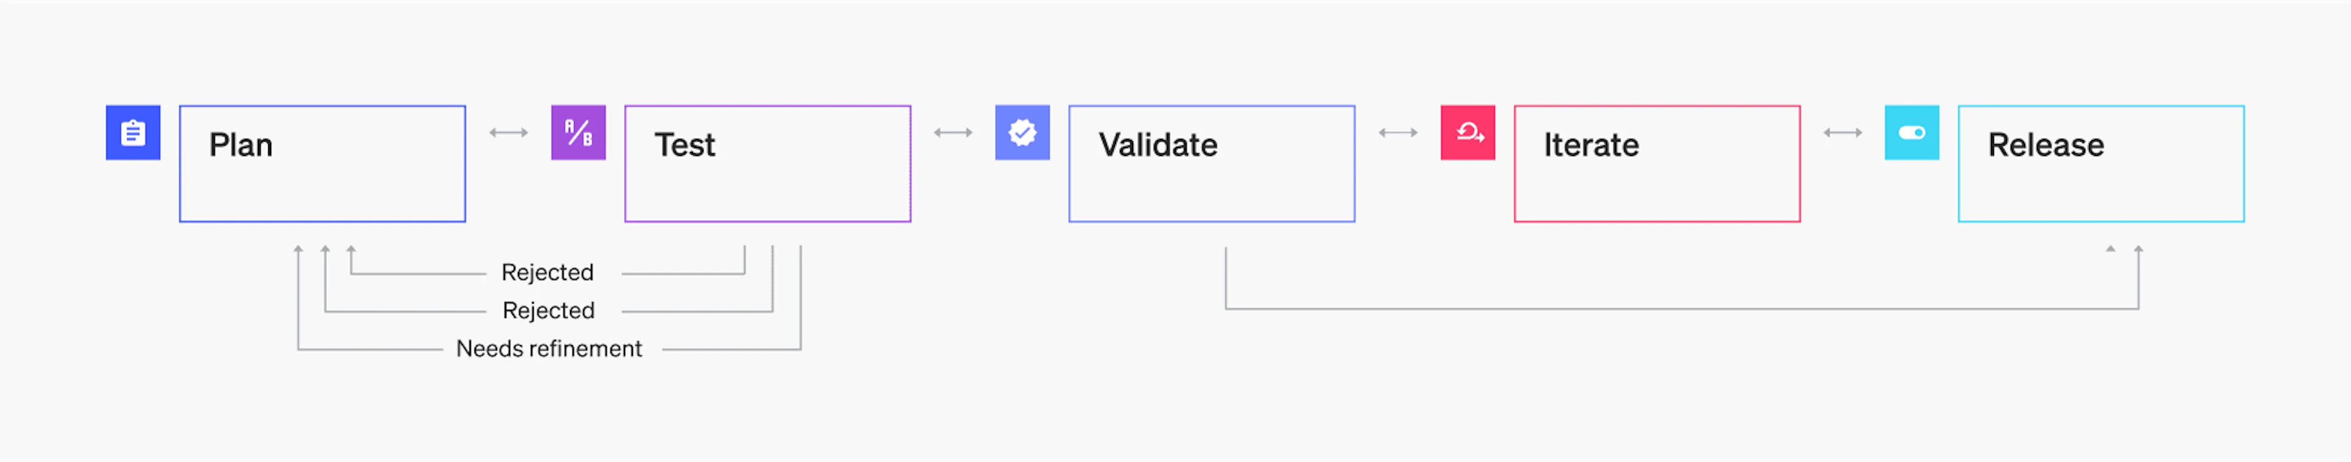This screenshot has height=462, width=2351.
Task: Click the Needs refinement label
Action: pyautogui.click(x=549, y=349)
